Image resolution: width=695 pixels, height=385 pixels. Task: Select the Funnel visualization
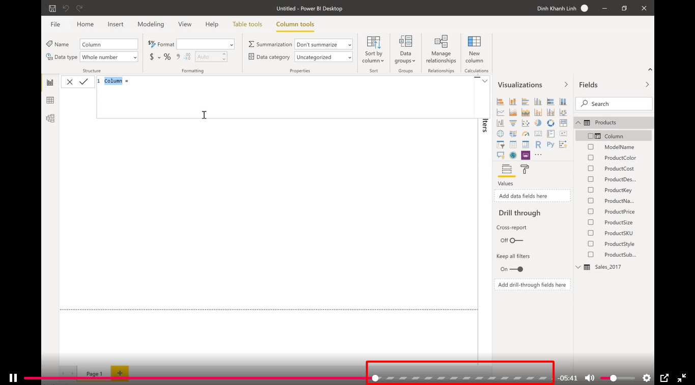pyautogui.click(x=513, y=123)
